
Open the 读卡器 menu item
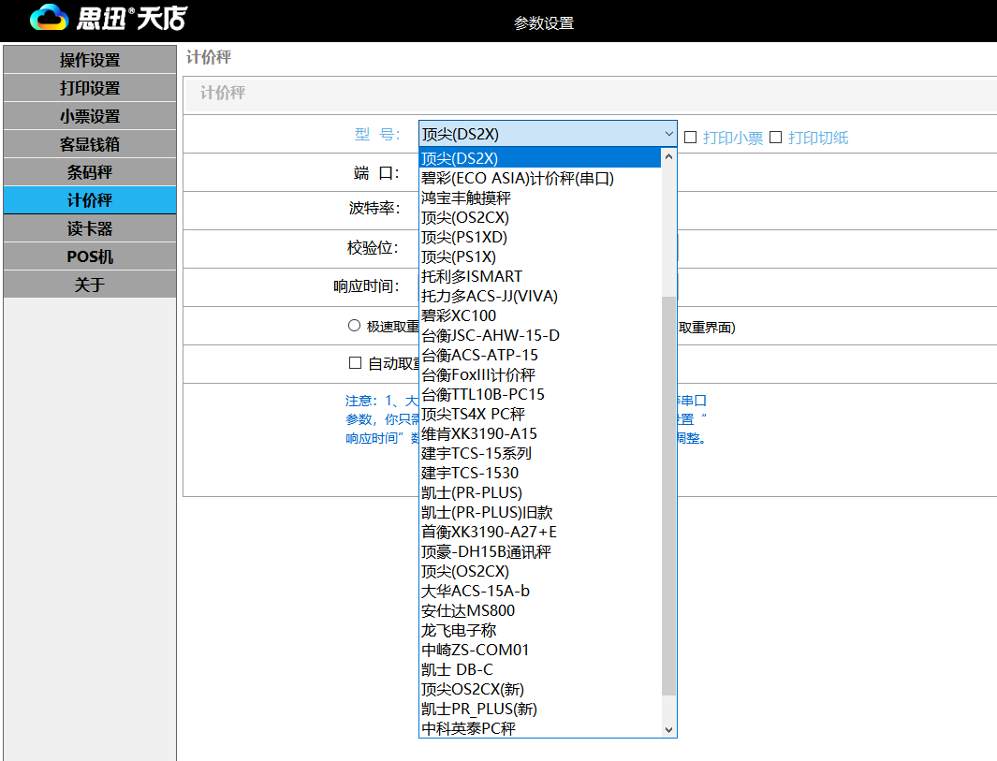click(90, 228)
